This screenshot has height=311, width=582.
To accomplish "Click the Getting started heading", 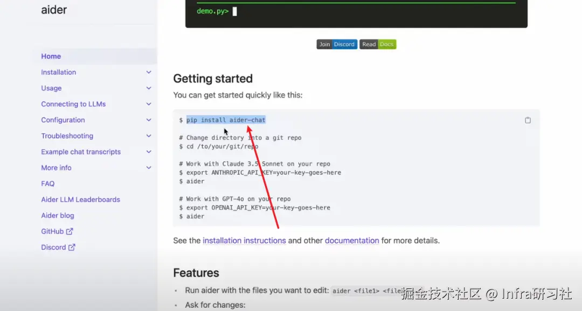I will pos(213,79).
